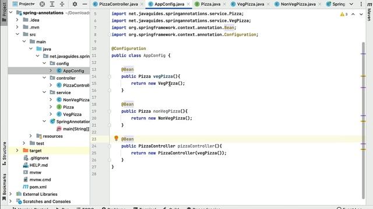Screen dimensions: 373x209
Task: Expand Scratches and Consoles node
Action: 10,201
